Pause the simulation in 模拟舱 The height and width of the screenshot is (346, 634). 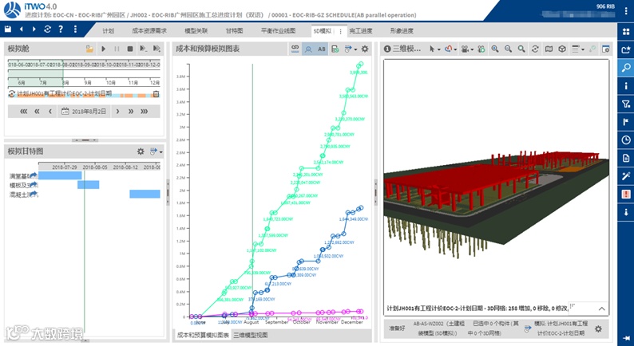(x=117, y=49)
